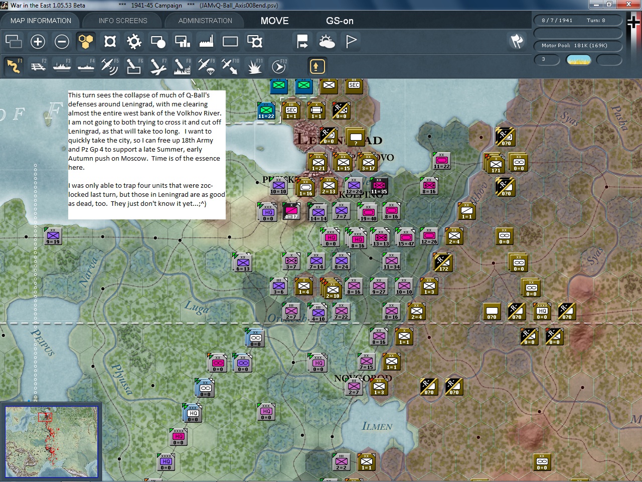Viewport: 642px width, 482px height.
Task: Select the F8 bomb city icon
Action: (182, 66)
